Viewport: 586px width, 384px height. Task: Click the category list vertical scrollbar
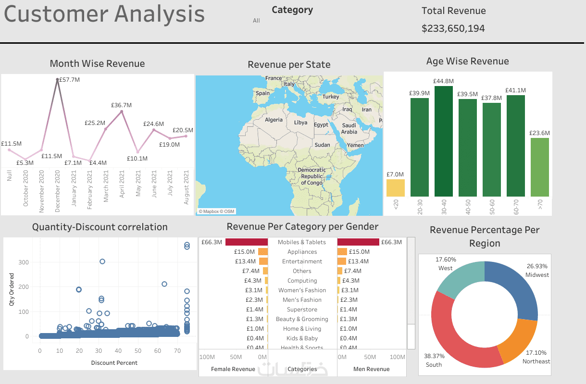411,293
